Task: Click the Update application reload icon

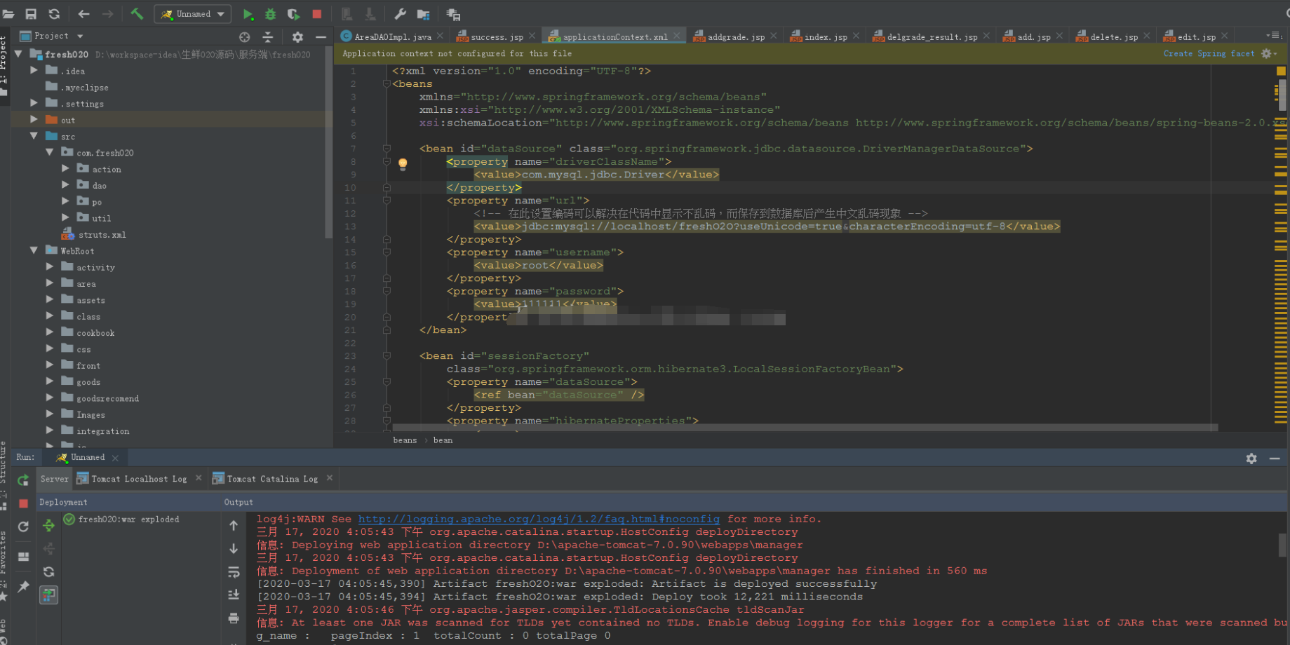Action: tap(23, 527)
